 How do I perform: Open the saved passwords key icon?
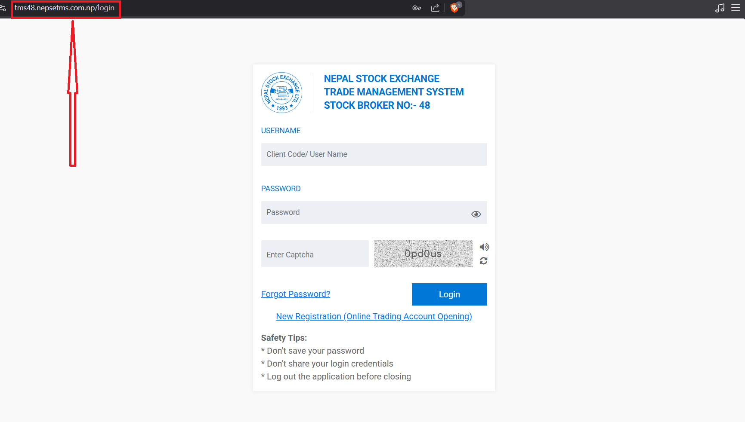417,8
